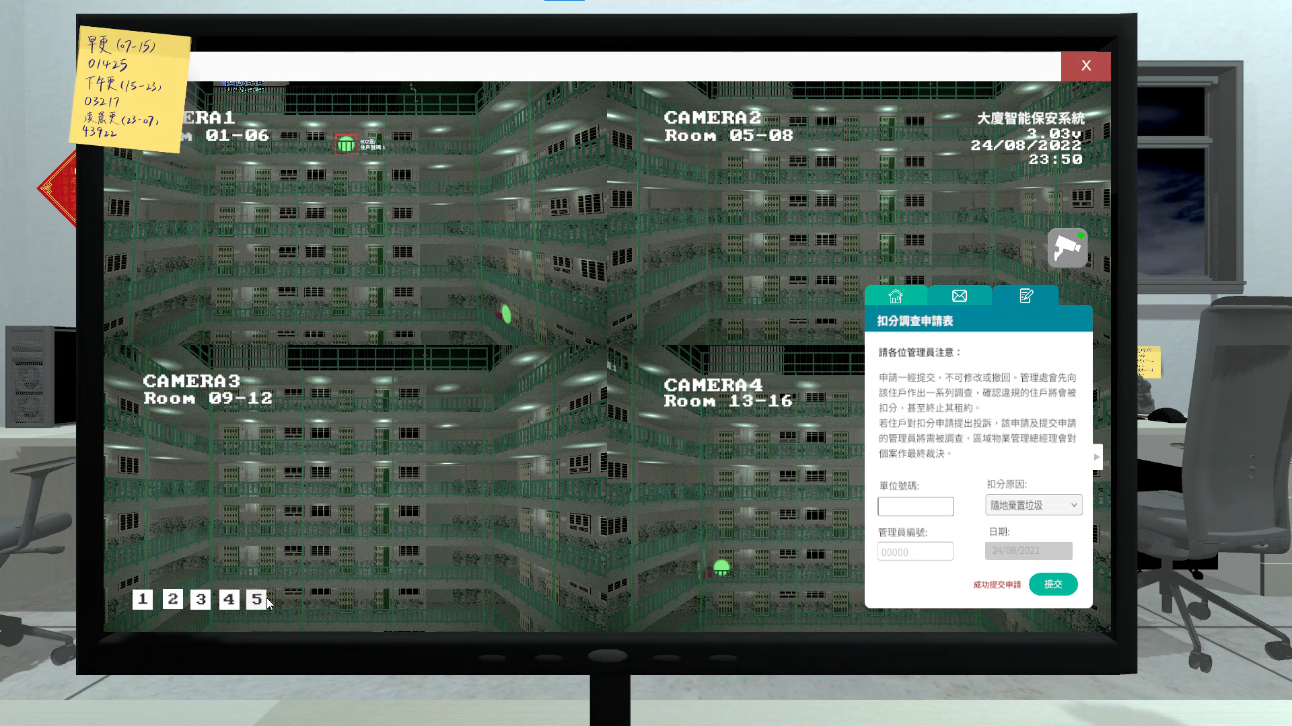Screen dimensions: 1292x726
Task: Close the monitor window with red X
Action: point(1085,66)
